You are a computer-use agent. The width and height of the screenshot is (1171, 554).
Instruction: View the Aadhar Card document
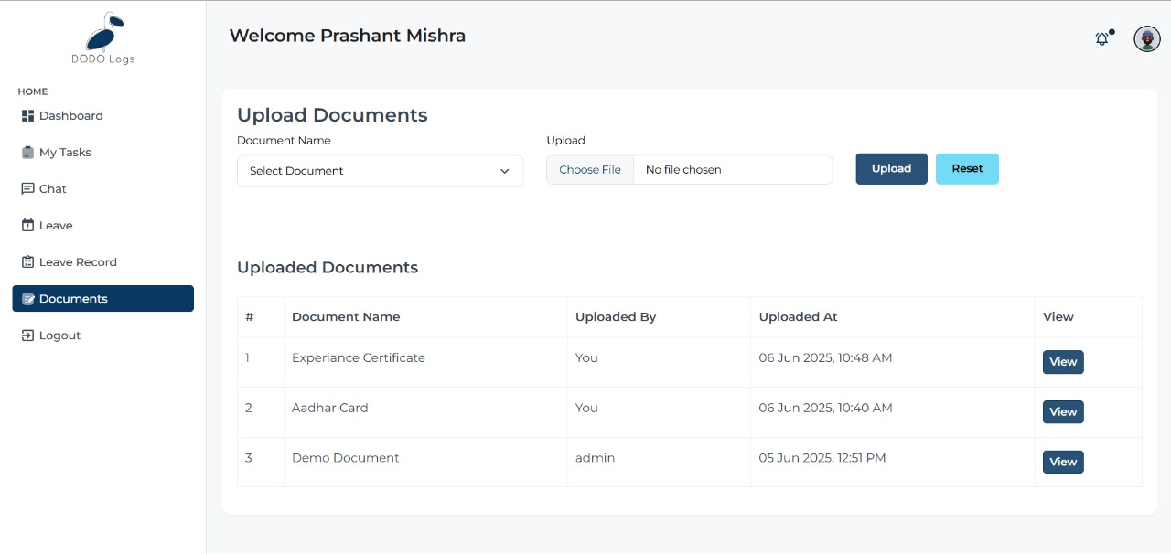1062,411
